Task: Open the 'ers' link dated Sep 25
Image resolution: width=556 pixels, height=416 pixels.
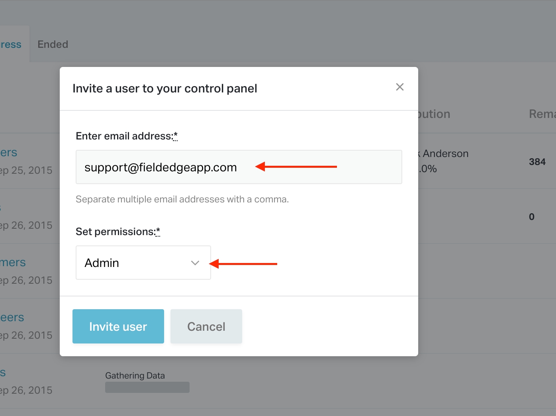Action: [x=8, y=152]
